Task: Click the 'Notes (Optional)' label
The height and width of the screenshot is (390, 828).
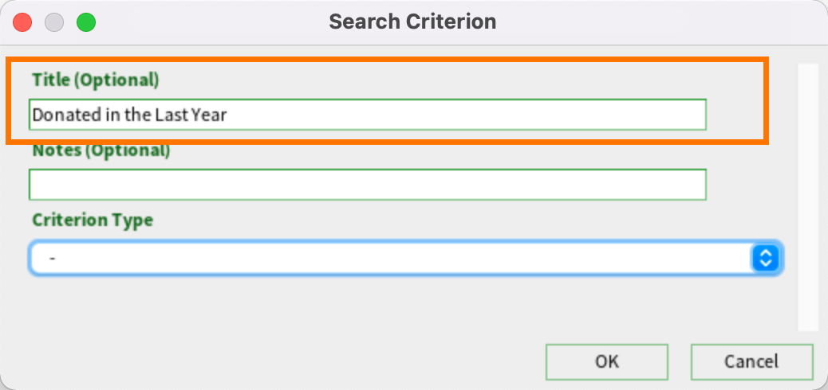Action: coord(101,150)
